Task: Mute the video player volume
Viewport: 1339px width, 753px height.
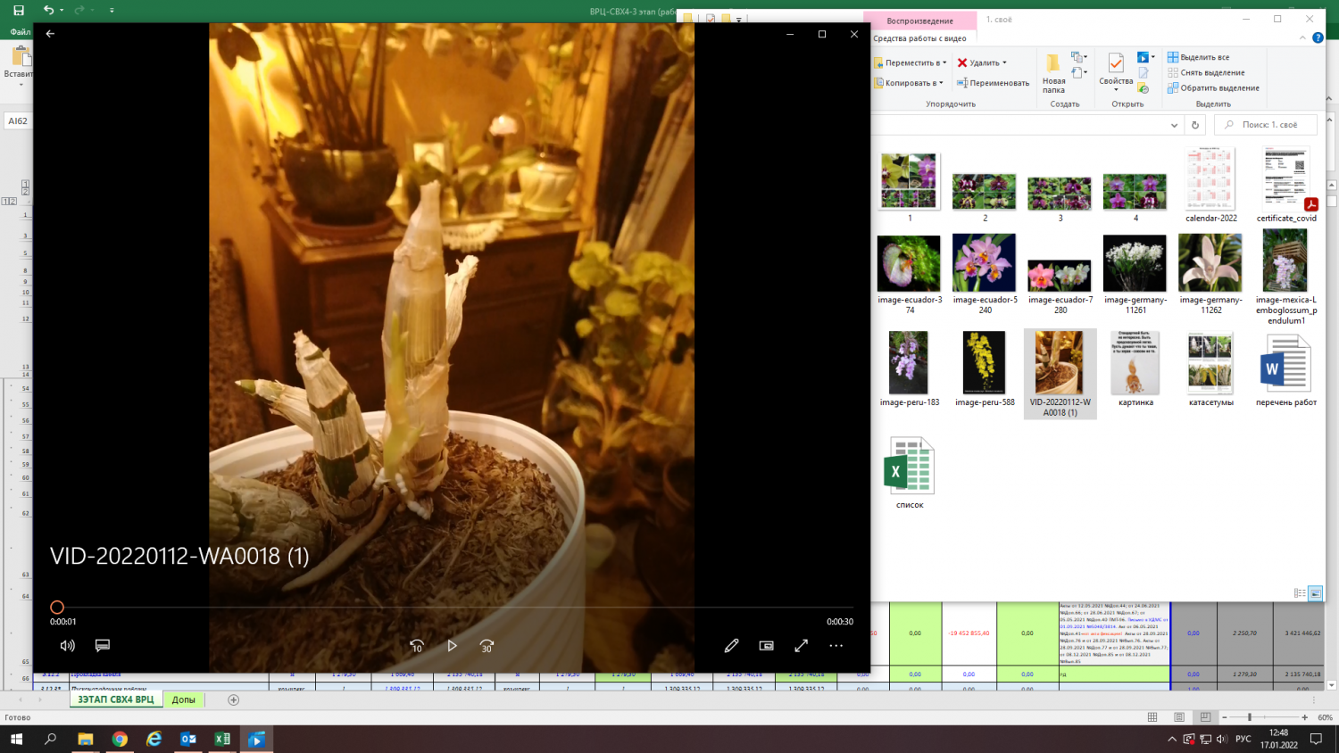Action: point(67,645)
